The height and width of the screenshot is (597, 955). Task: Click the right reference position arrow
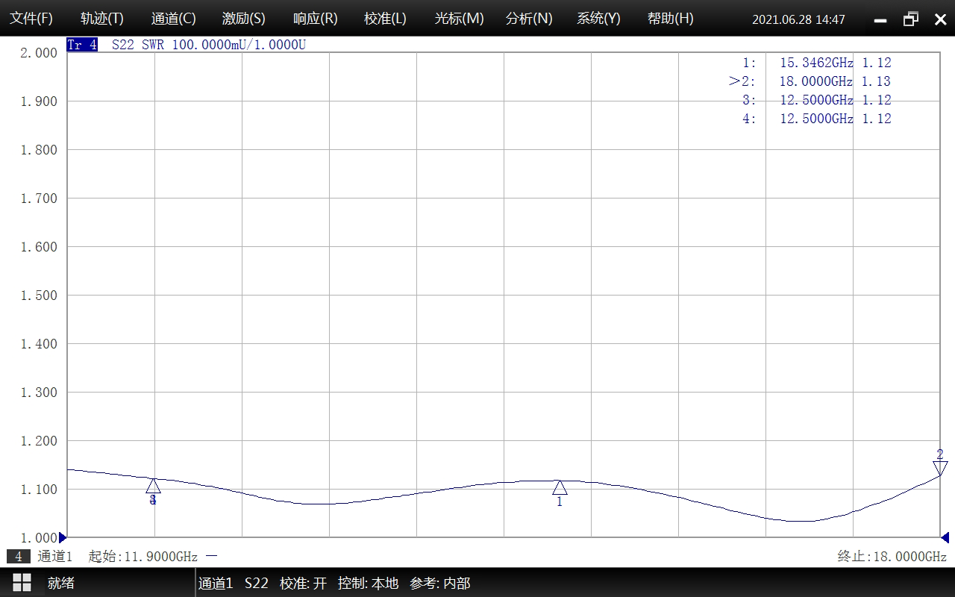(x=945, y=537)
